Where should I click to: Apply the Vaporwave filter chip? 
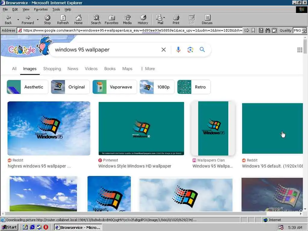pos(115,87)
